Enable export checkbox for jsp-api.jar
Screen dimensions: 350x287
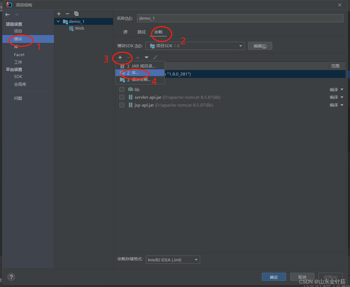(122, 105)
